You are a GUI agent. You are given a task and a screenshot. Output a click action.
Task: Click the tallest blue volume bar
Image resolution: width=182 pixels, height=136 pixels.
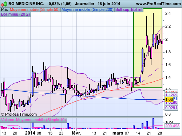click(x=153, y=124)
